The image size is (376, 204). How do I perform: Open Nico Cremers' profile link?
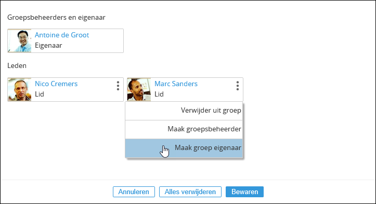click(x=56, y=84)
